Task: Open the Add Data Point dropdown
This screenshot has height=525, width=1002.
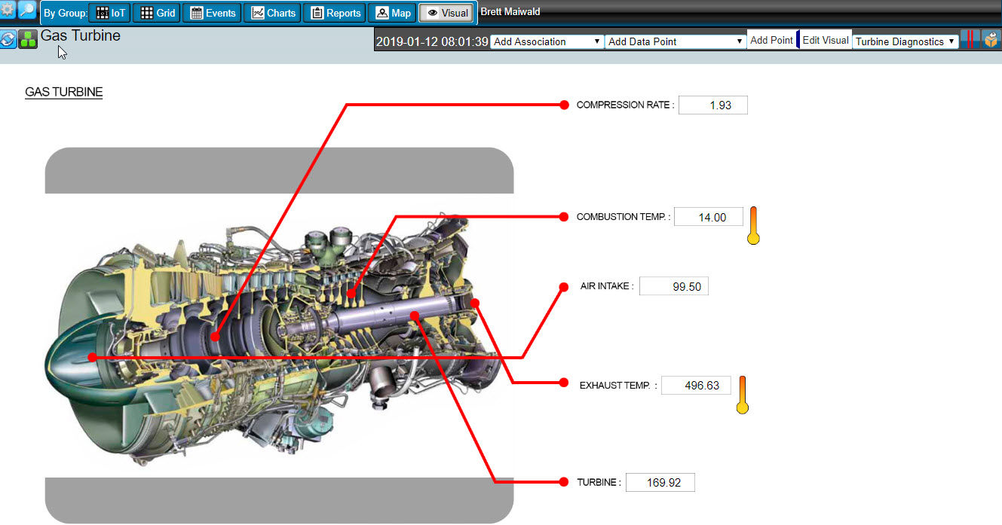Action: pos(676,41)
